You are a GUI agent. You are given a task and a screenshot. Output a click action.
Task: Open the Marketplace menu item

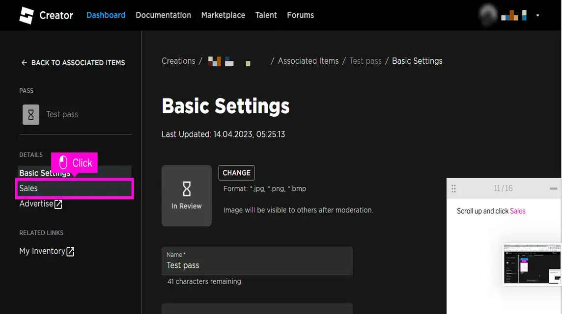pos(223,15)
